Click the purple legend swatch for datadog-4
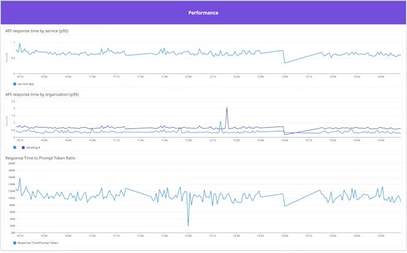The height and width of the screenshot is (253, 407). pos(23,148)
